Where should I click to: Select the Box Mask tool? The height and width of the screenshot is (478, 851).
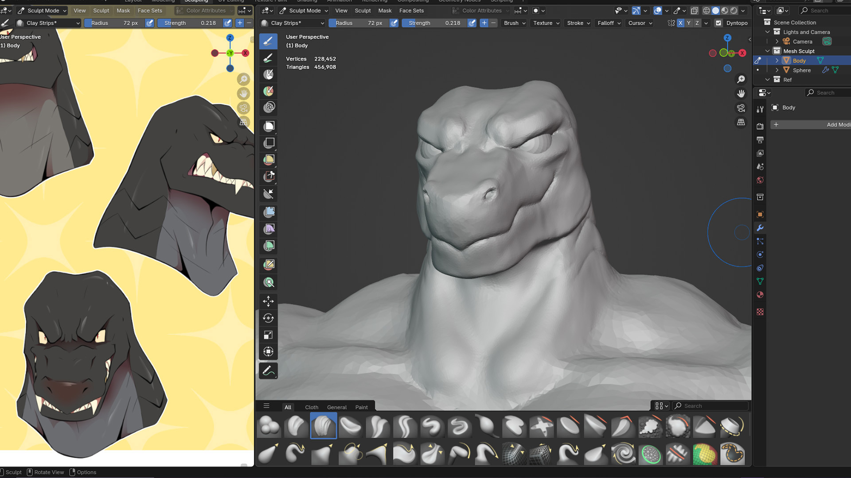[269, 126]
